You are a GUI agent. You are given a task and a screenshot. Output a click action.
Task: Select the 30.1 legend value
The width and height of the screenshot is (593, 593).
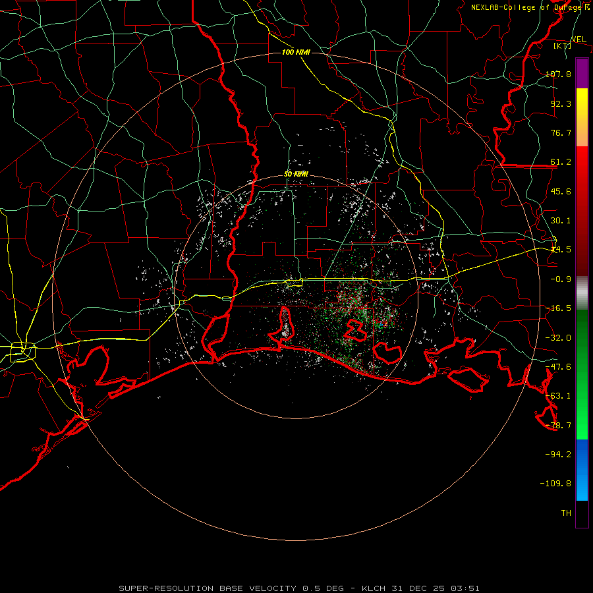click(x=561, y=221)
